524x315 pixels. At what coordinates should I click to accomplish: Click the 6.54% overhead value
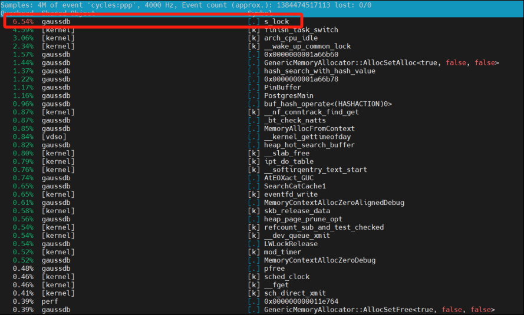(23, 21)
